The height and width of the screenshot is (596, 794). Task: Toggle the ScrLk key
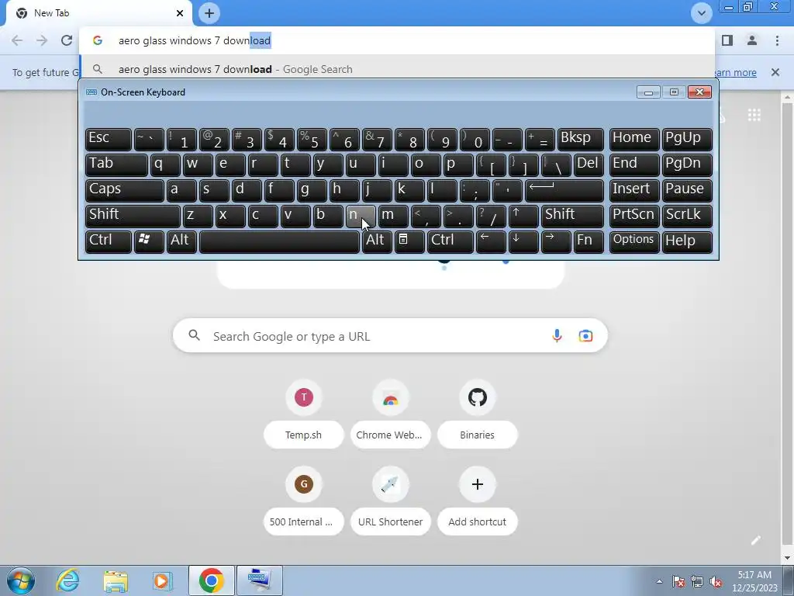(x=687, y=216)
